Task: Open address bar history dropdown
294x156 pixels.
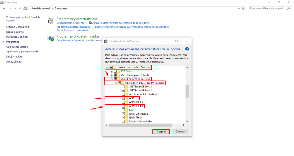Action: 239,9
